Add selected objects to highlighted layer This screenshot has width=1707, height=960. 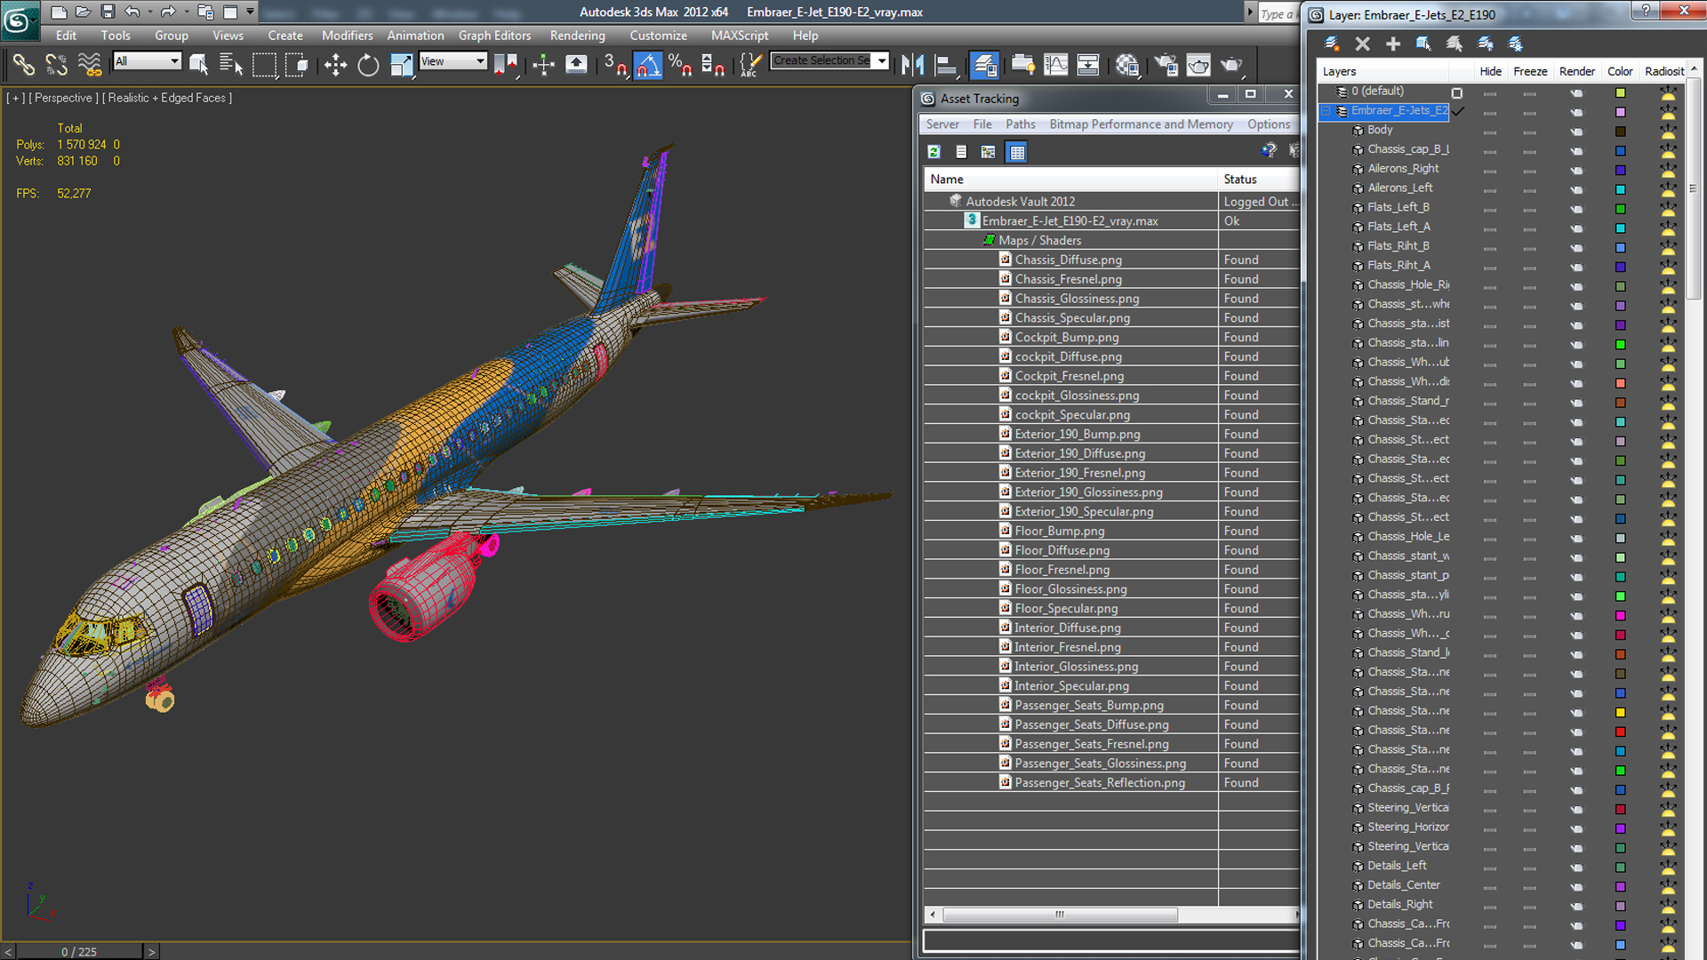pyautogui.click(x=1393, y=44)
